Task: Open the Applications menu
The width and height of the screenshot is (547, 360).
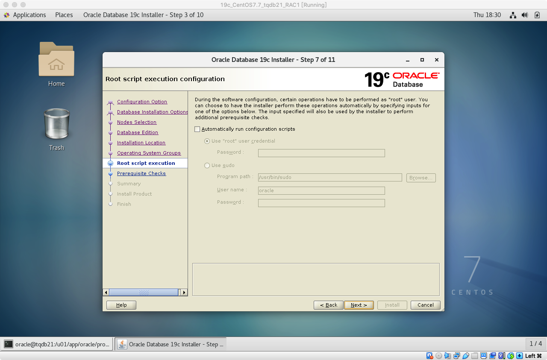Action: pos(29,15)
